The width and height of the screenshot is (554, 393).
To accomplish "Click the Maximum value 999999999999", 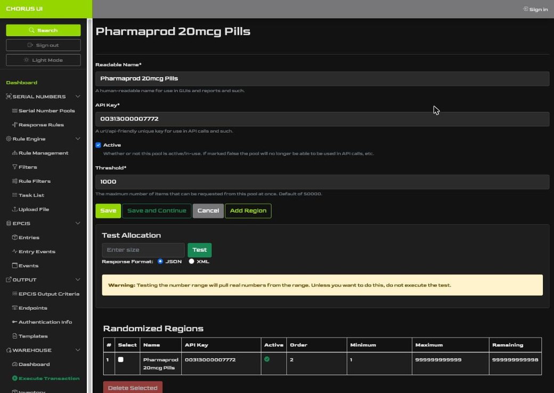I will 438,360.
